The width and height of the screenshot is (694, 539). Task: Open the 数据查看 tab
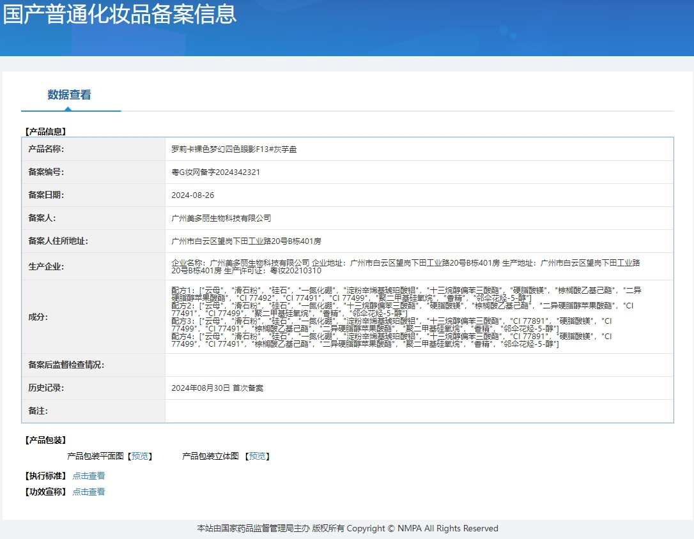point(69,95)
